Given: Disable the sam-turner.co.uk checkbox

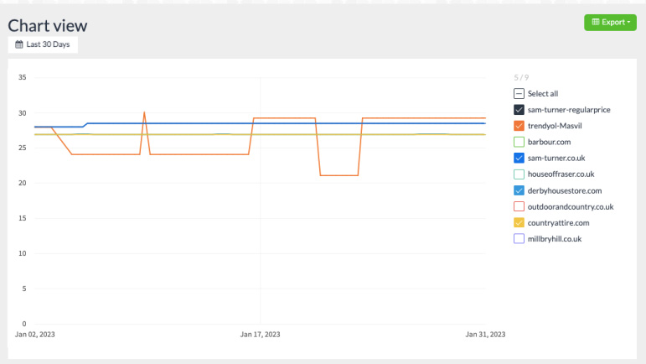Looking at the screenshot, I should click(x=519, y=158).
